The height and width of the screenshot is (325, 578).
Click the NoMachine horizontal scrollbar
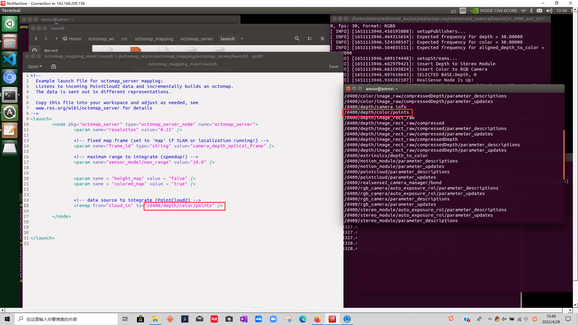pyautogui.click(x=283, y=310)
